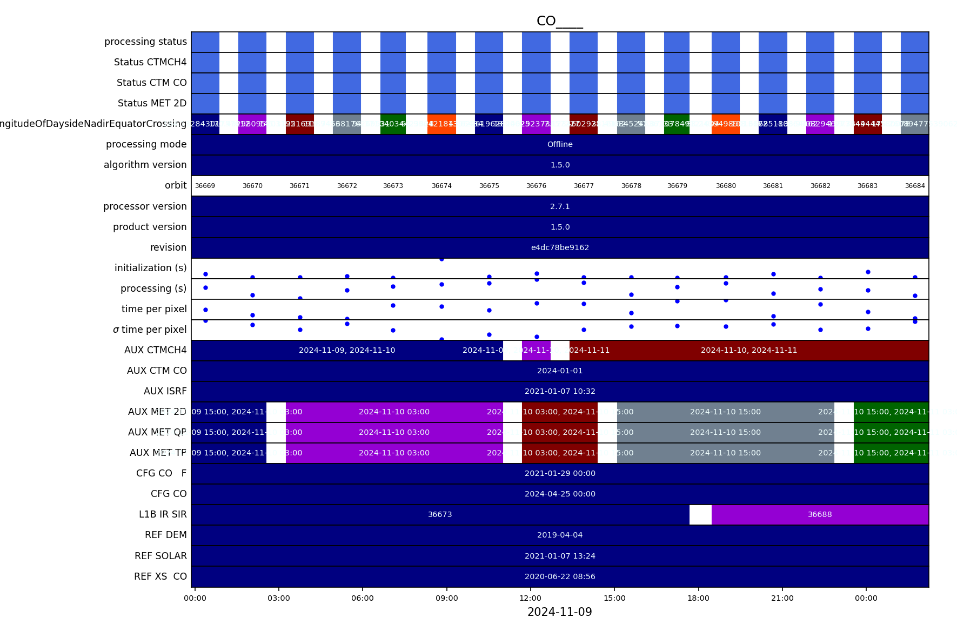
Task: Click the 03:00 time axis tick
Action: click(279, 598)
